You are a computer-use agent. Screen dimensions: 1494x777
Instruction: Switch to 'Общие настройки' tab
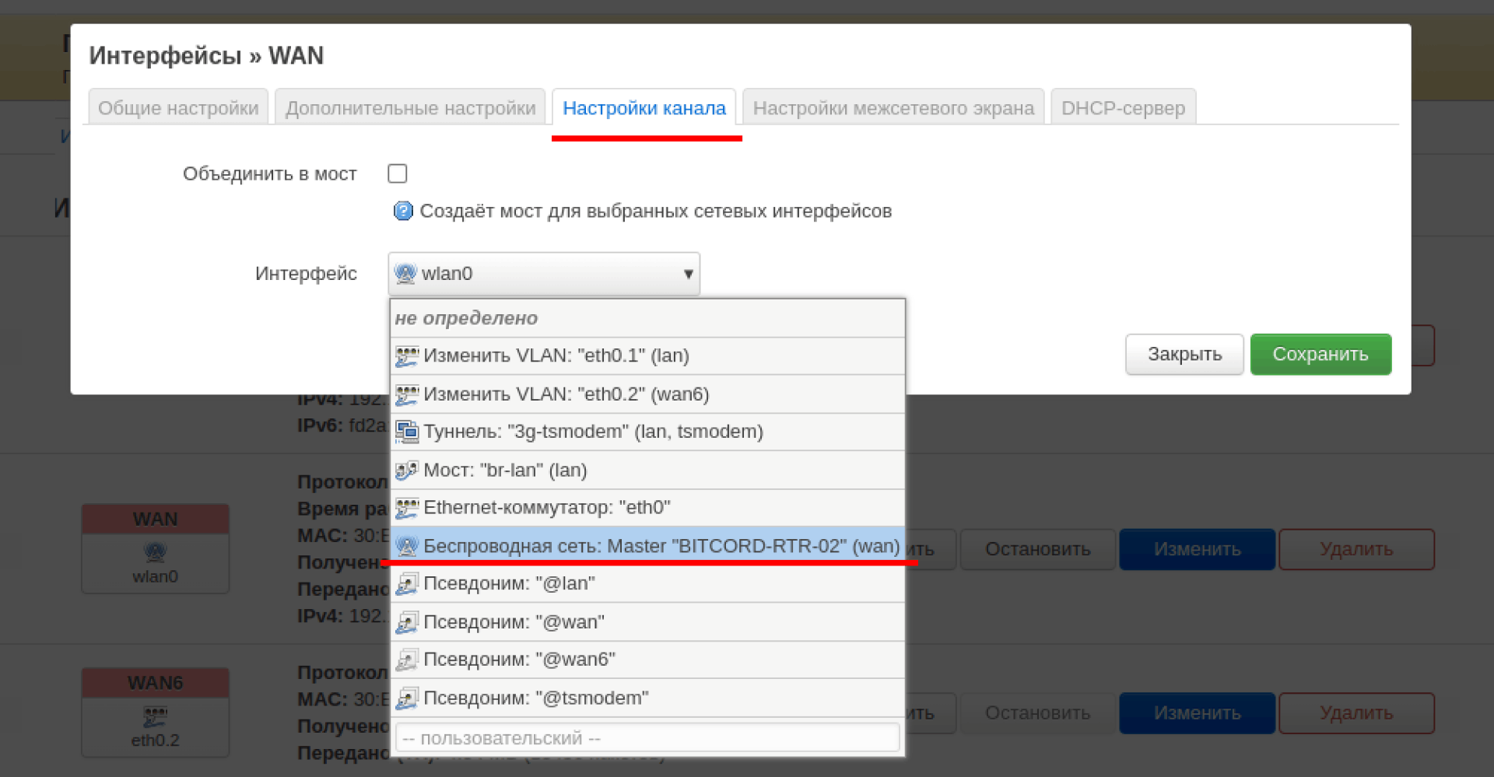(178, 108)
